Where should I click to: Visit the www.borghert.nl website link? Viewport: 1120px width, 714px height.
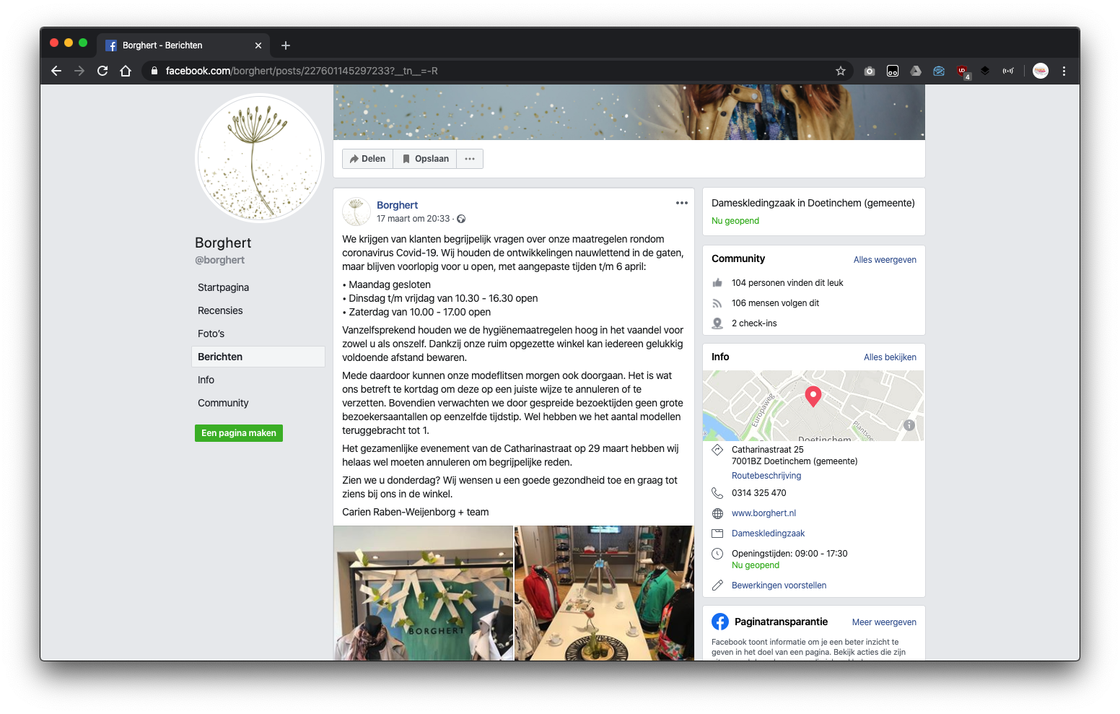tap(764, 513)
